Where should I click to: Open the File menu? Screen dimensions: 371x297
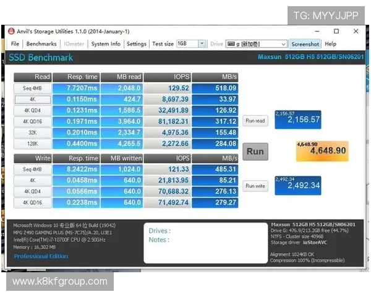pyautogui.click(x=15, y=44)
